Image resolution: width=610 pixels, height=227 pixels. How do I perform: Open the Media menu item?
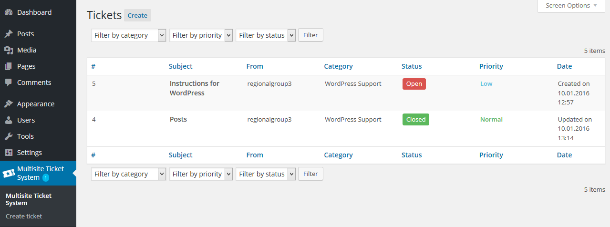click(x=27, y=50)
